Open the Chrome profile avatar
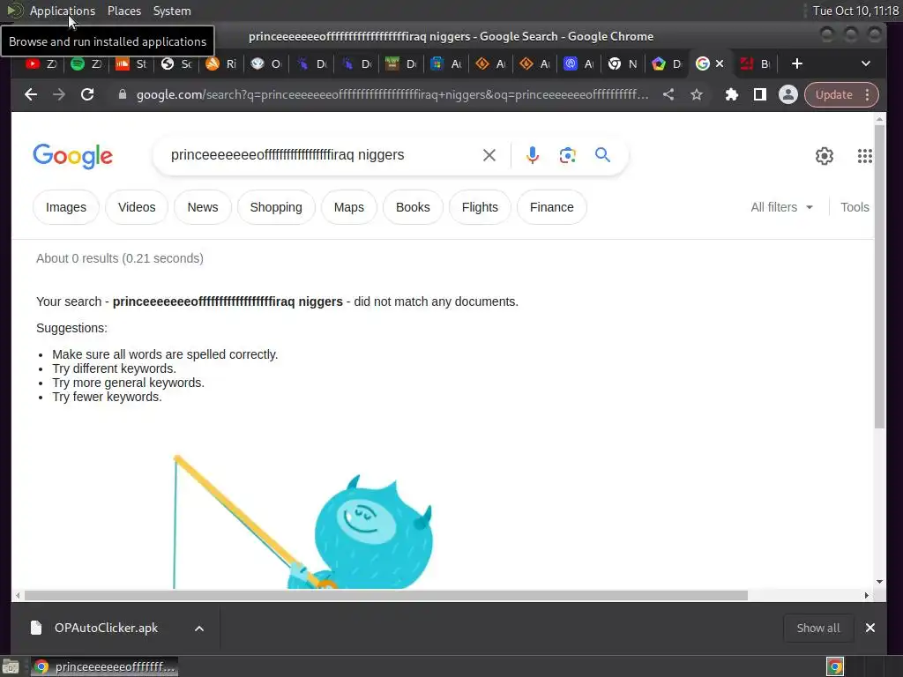This screenshot has height=677, width=903. point(787,94)
